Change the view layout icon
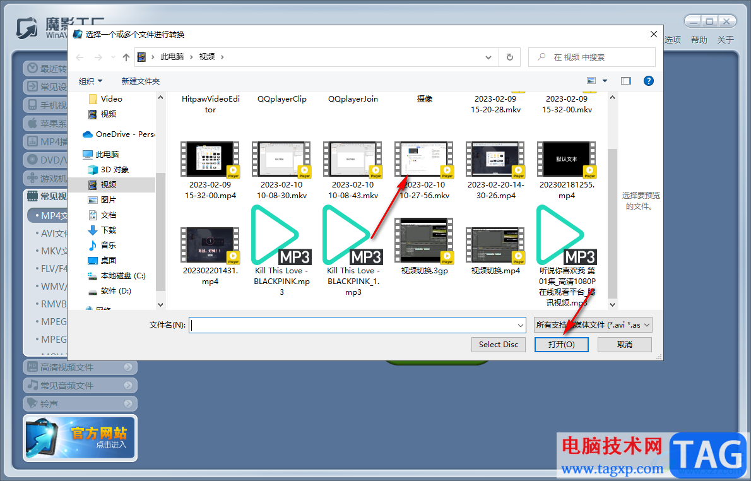751x481 pixels. pyautogui.click(x=591, y=81)
